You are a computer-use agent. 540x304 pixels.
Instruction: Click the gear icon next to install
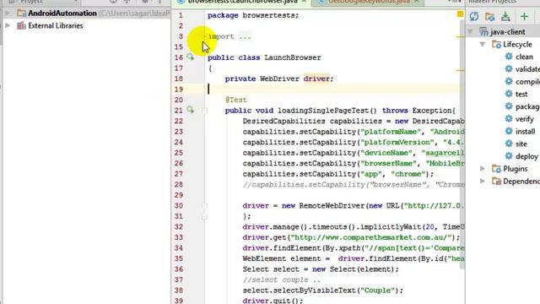(509, 131)
